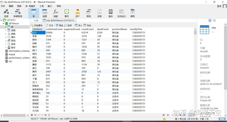Show the info panel via blue 'i' icon
227x122 pixels.
pos(210,20)
